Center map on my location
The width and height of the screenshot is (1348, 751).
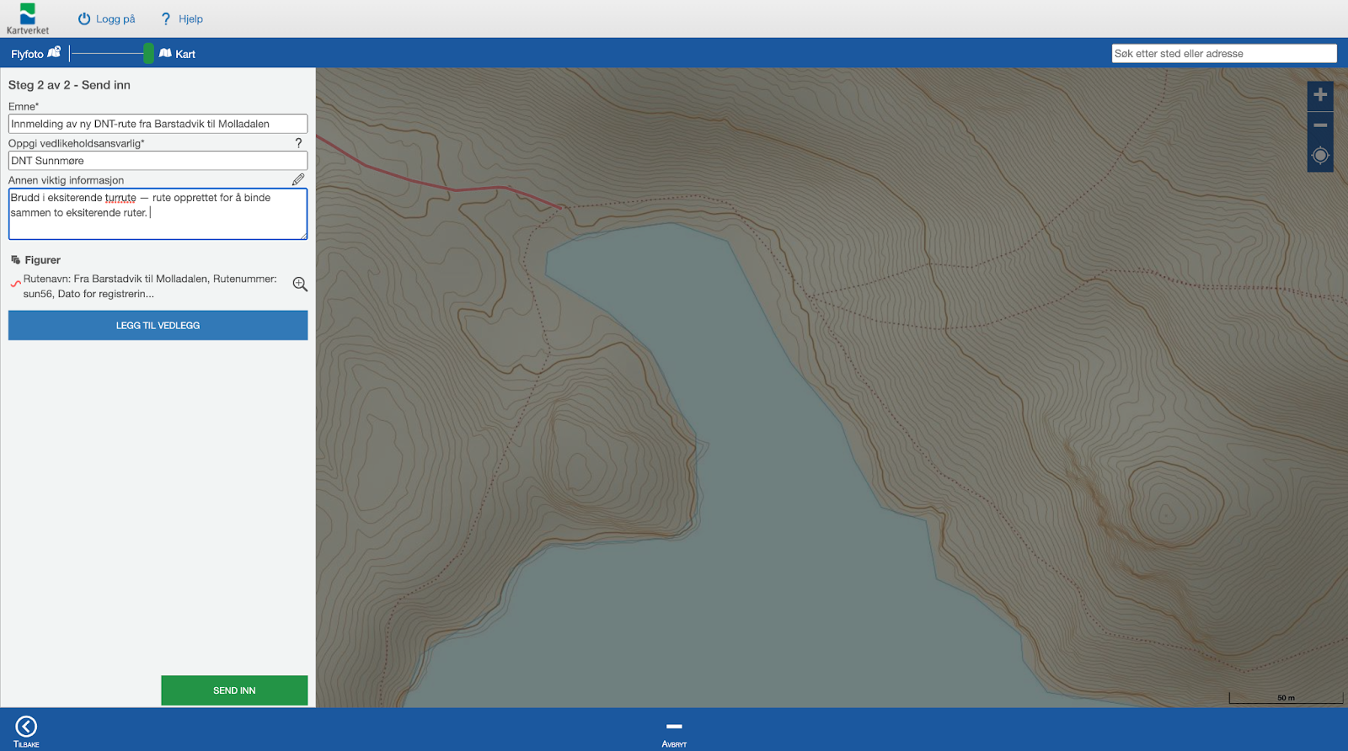tap(1320, 156)
